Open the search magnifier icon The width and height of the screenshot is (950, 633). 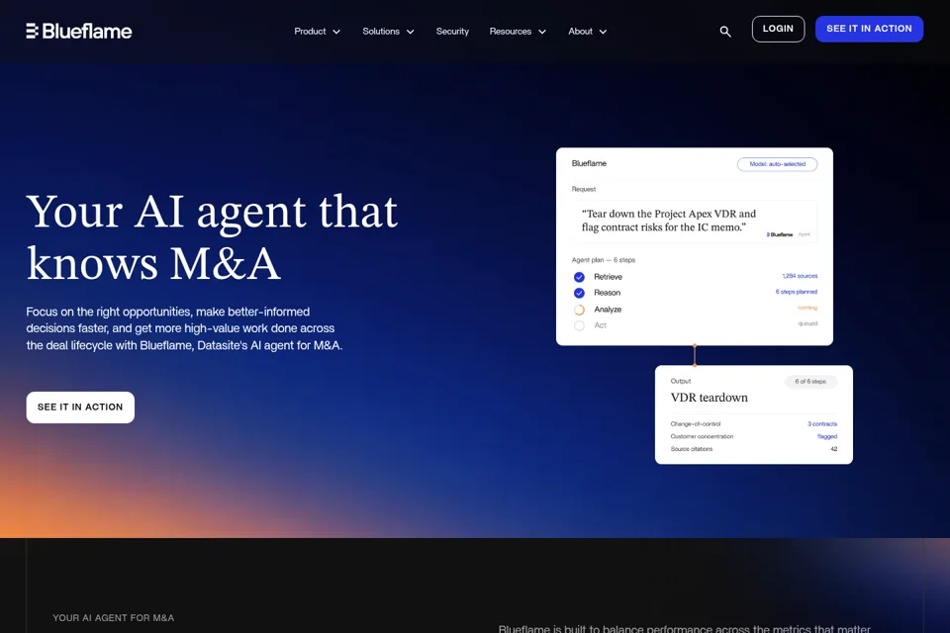point(725,32)
